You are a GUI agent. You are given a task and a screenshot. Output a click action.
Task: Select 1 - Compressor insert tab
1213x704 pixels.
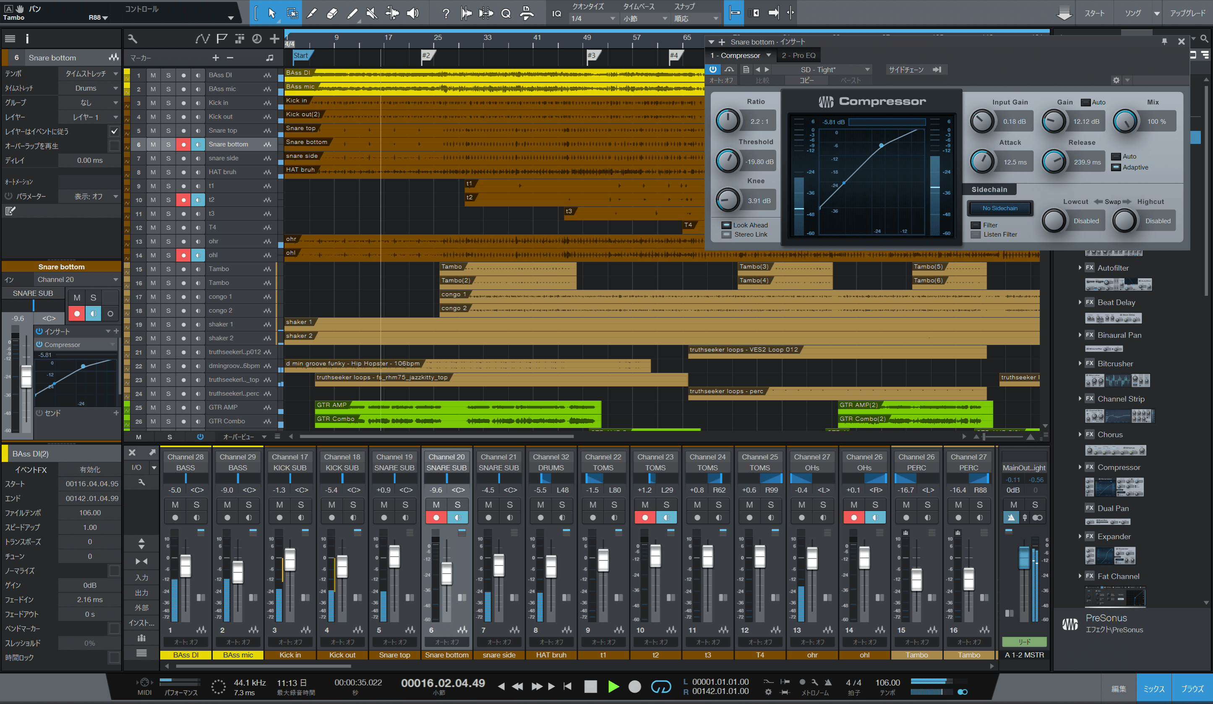tap(740, 55)
